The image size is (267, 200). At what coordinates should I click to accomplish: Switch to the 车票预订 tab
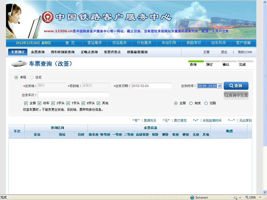point(18,52)
